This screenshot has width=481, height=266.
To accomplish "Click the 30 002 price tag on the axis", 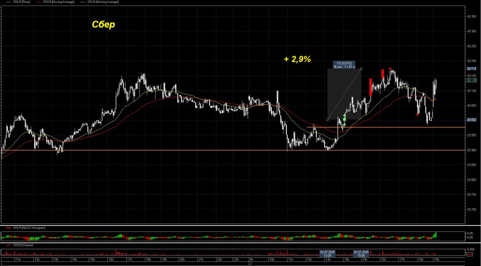I will 472,120.
